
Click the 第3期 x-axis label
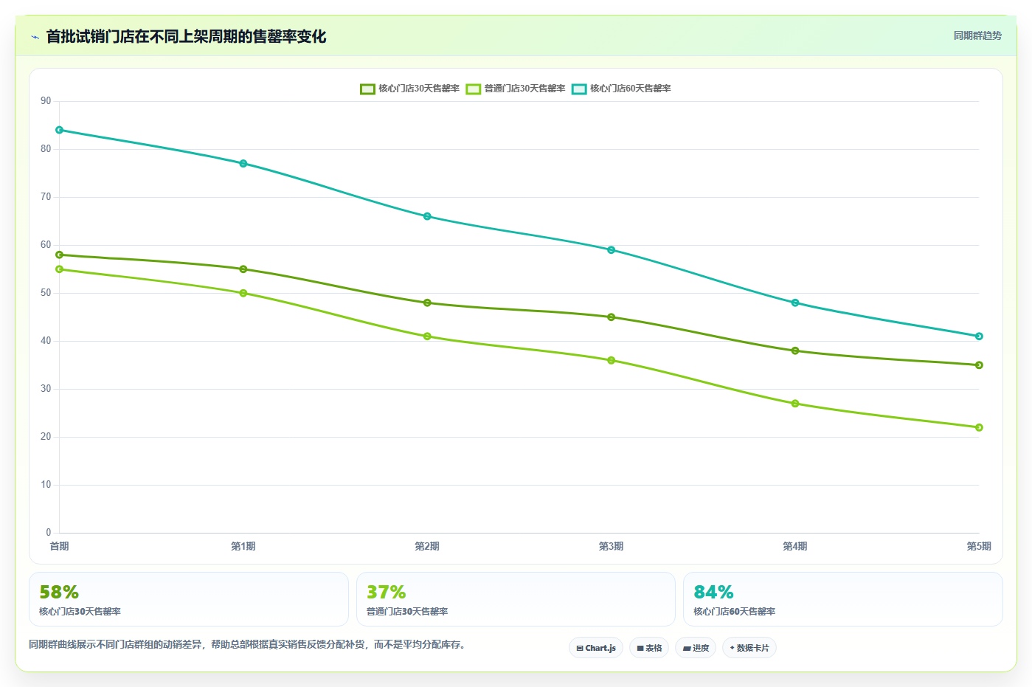(612, 546)
